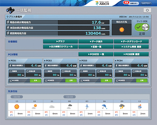Click the Solar Link ARCH logo

pyautogui.click(x=102, y=3)
